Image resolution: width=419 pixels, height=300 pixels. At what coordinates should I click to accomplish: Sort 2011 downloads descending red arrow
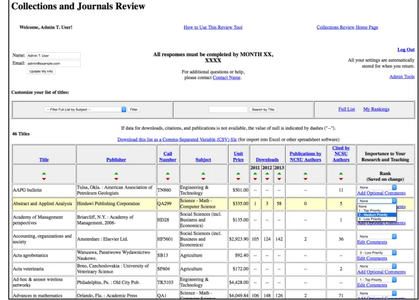255,179
